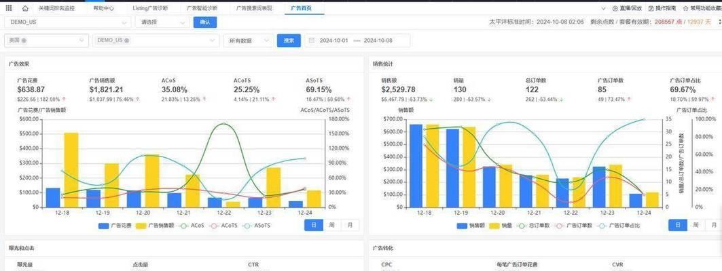Click the 广告转化 section header
This screenshot has width=722, height=271.
tap(383, 248)
